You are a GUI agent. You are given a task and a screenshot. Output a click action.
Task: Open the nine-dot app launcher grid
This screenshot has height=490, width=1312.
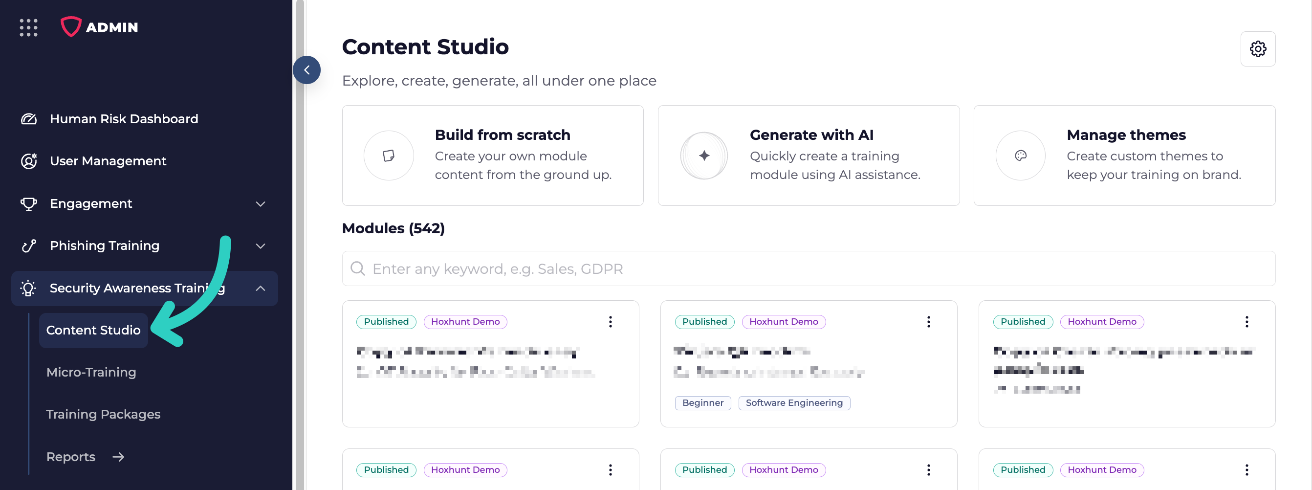point(28,27)
